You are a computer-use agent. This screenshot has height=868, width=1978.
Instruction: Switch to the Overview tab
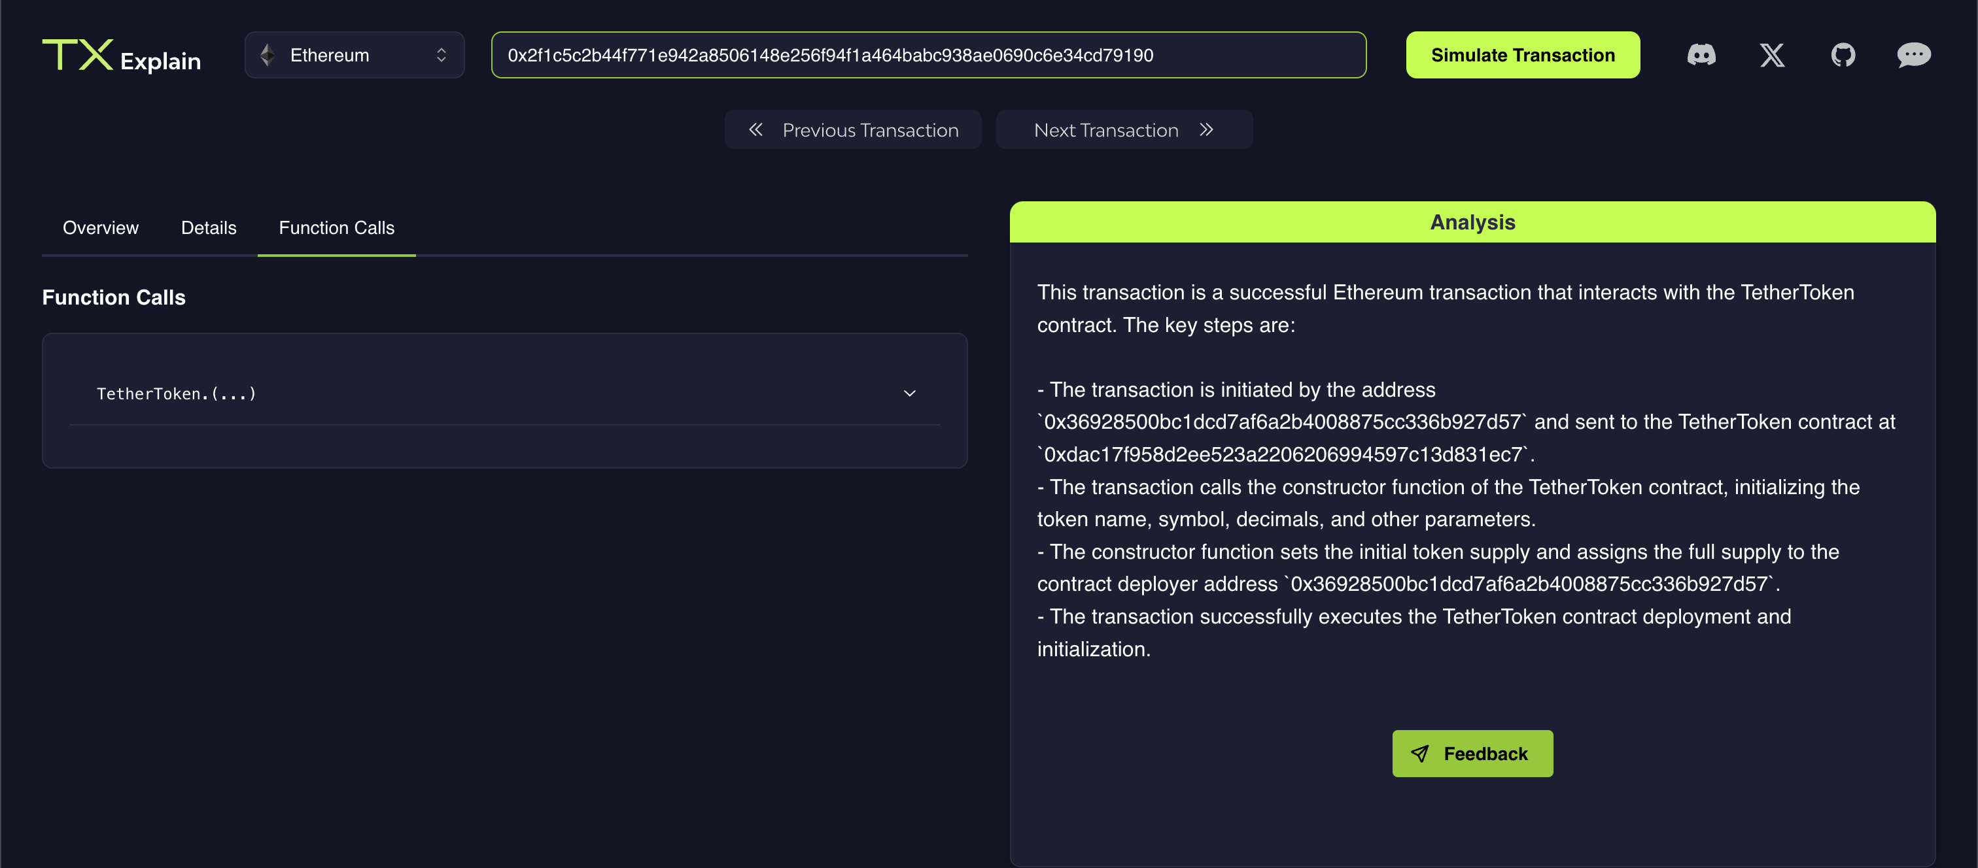pyautogui.click(x=99, y=227)
